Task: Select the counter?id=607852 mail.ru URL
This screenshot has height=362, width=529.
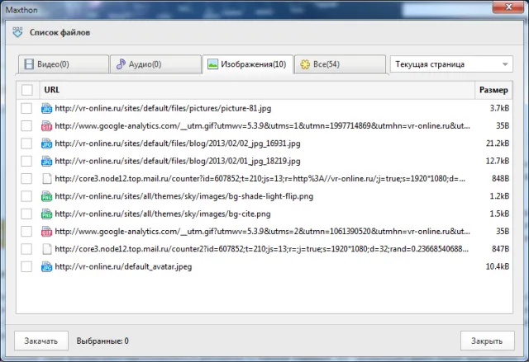Action: pos(260,179)
